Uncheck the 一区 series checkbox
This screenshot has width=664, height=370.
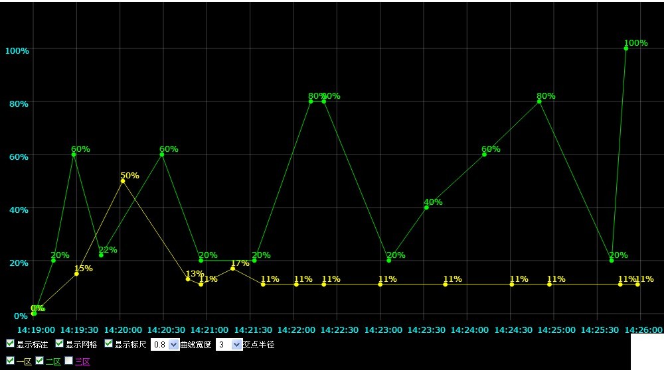pos(10,361)
